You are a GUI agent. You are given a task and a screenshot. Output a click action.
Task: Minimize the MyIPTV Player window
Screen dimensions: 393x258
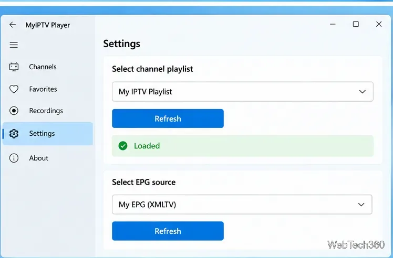tap(333, 24)
